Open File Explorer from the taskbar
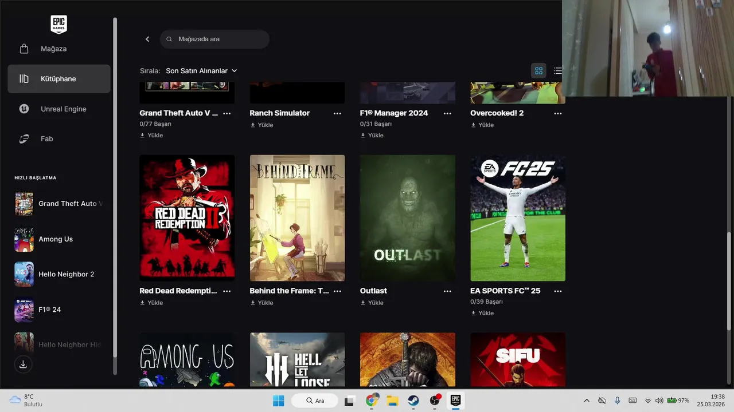Image resolution: width=734 pixels, height=412 pixels. pyautogui.click(x=392, y=401)
